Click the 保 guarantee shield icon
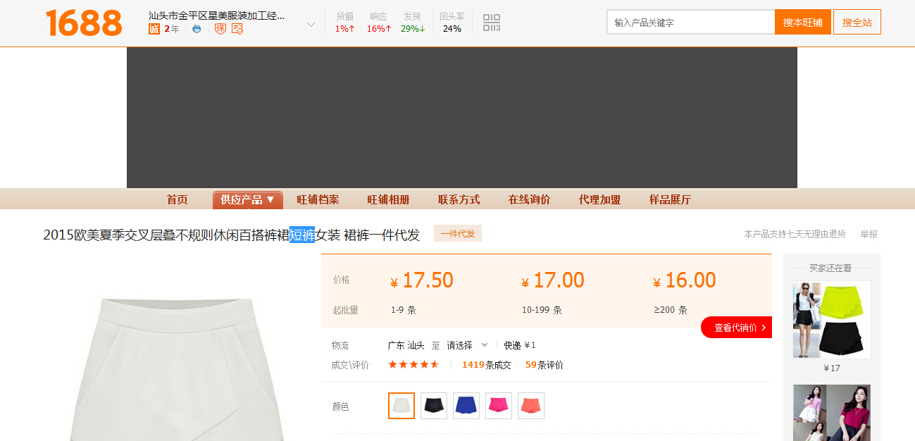915x441 pixels. (220, 29)
